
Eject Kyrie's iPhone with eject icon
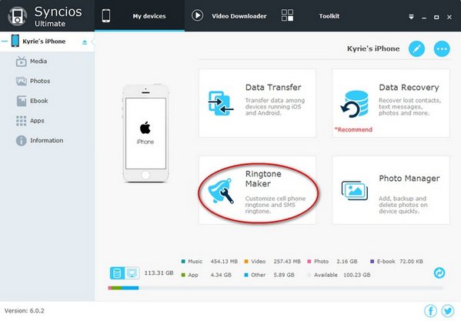[85, 42]
